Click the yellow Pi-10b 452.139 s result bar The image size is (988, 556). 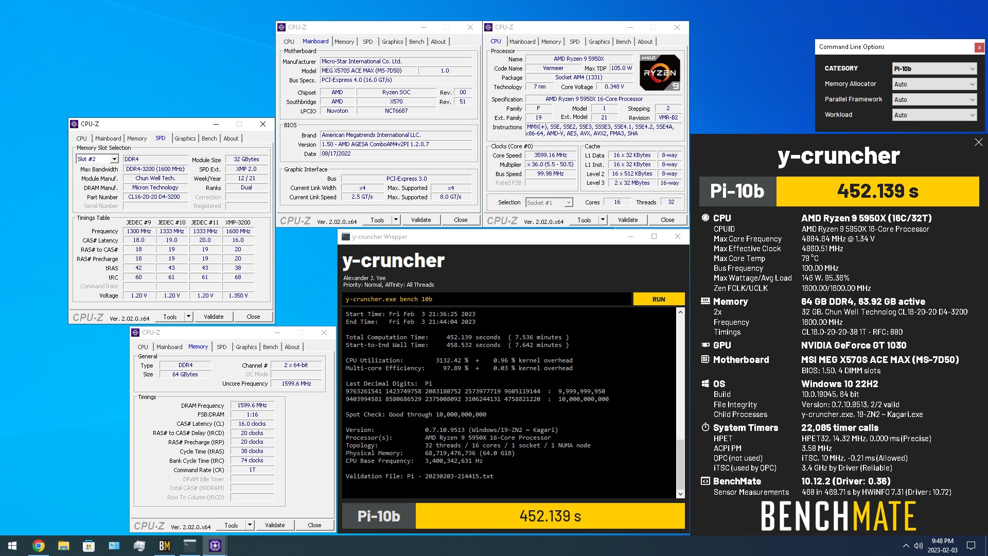[x=550, y=516]
